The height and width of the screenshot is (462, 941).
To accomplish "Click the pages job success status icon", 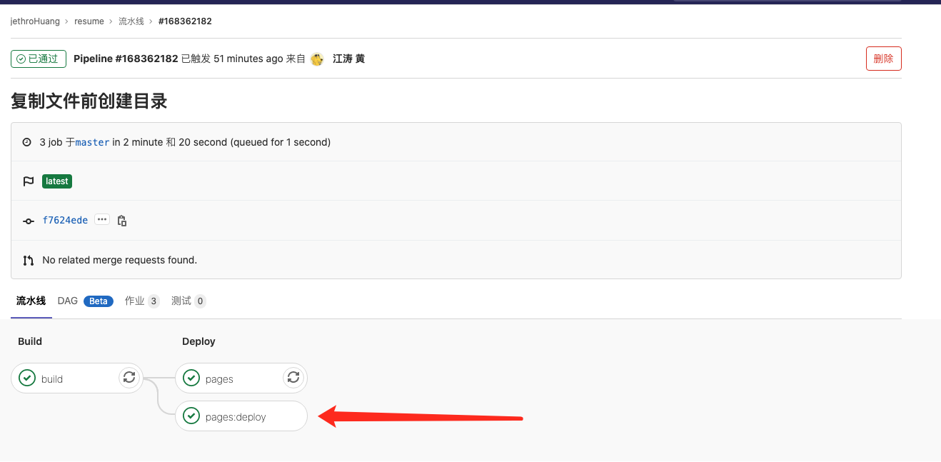I will (191, 378).
